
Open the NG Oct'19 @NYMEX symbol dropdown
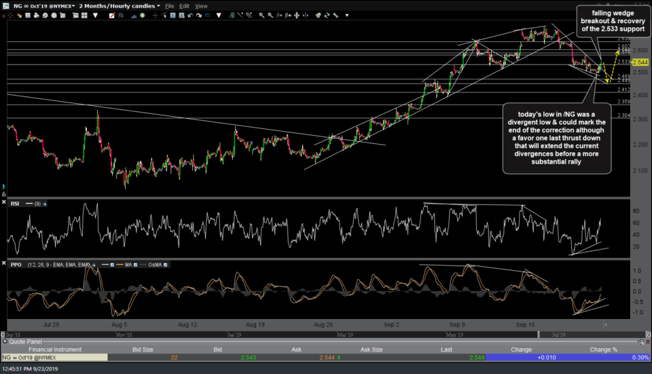tap(44, 5)
